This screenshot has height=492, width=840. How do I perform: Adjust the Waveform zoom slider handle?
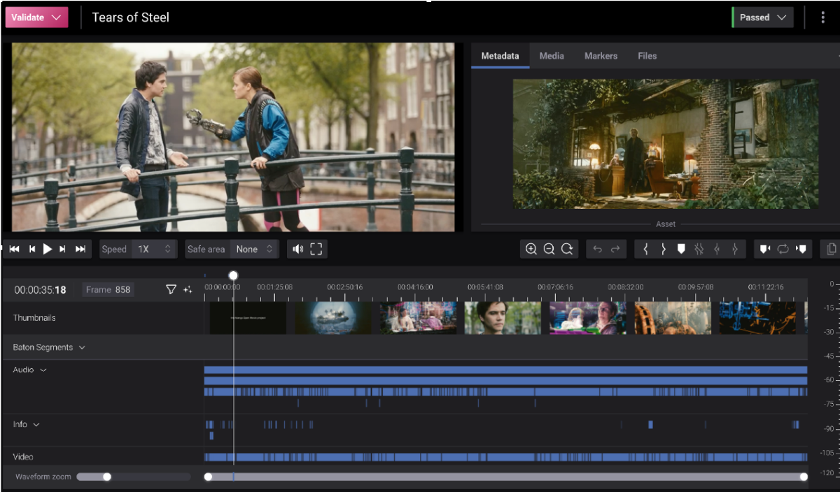(x=107, y=477)
